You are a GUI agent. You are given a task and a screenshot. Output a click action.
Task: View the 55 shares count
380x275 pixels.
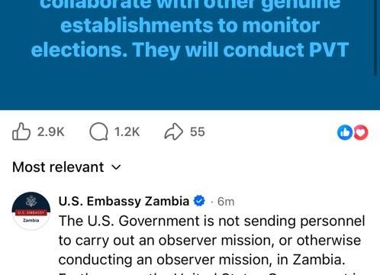pos(198,131)
